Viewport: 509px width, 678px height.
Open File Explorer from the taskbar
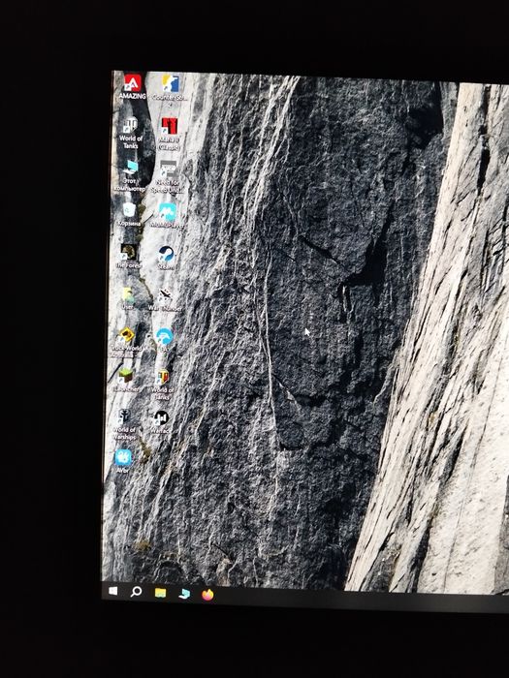[x=161, y=593]
